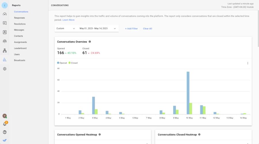Viewport: 259px width, 144px height.
Task: Follow the Learn More link
Action: click(x=68, y=20)
